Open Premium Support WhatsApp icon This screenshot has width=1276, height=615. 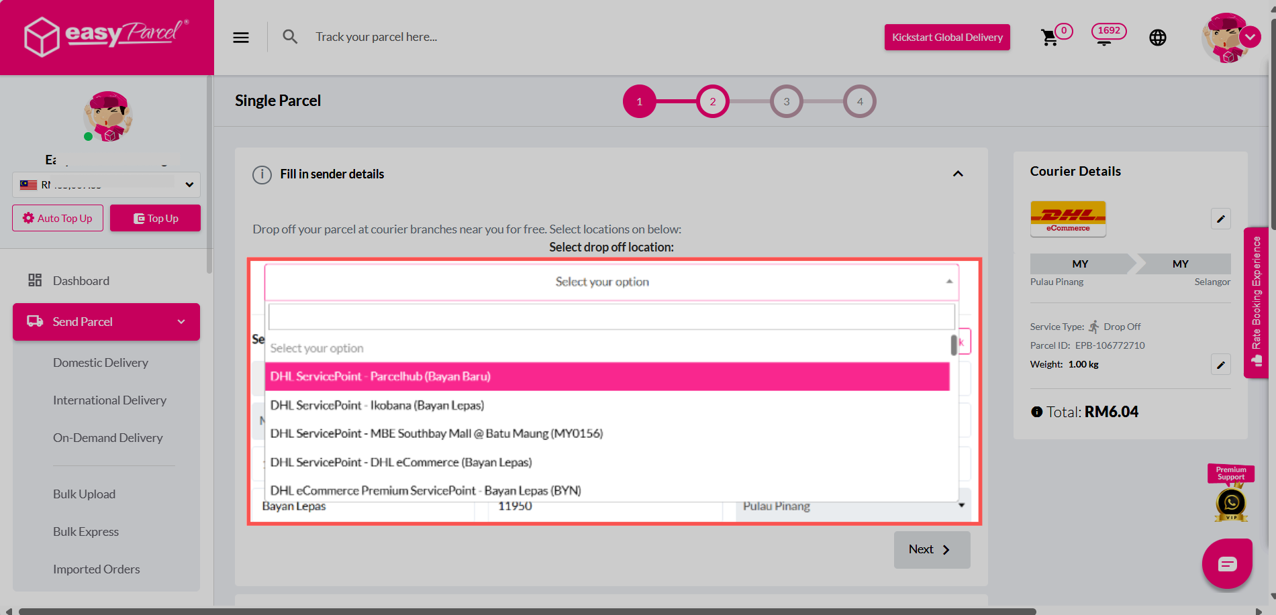coord(1231,503)
